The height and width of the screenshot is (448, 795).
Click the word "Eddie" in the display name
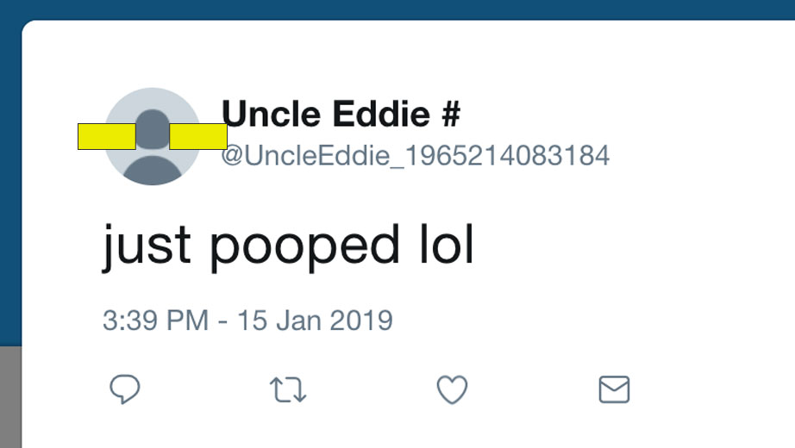point(391,114)
